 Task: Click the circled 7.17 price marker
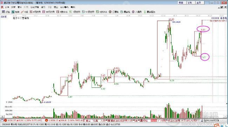click(x=204, y=57)
